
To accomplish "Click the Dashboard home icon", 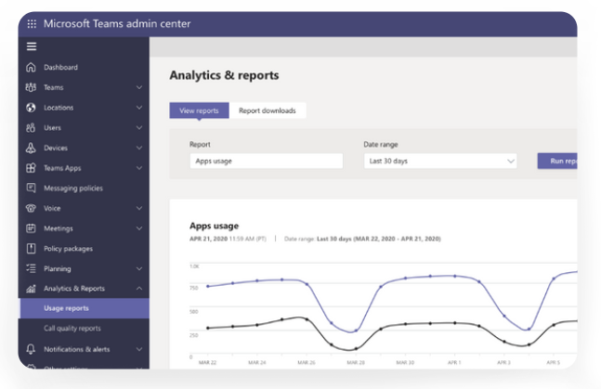I will [x=31, y=68].
